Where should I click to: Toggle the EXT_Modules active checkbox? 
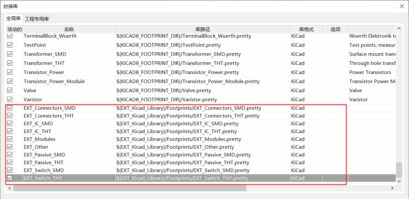click(10, 139)
